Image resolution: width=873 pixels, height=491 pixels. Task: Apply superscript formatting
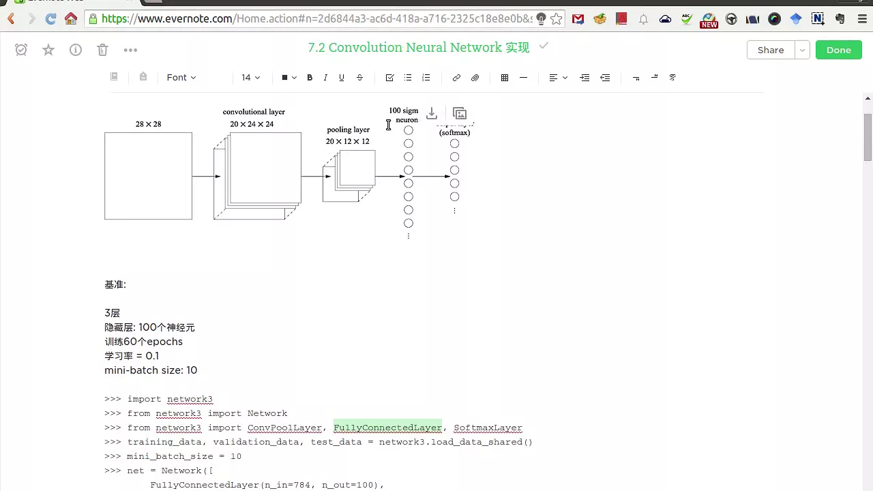(x=654, y=78)
